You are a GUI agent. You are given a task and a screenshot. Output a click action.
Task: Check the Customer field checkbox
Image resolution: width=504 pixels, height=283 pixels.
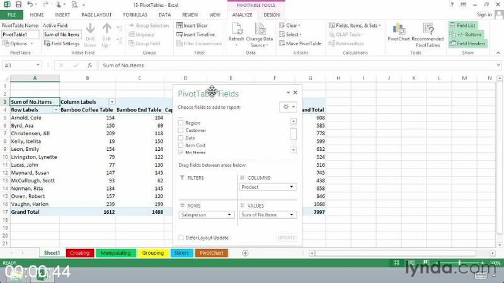[181, 130]
